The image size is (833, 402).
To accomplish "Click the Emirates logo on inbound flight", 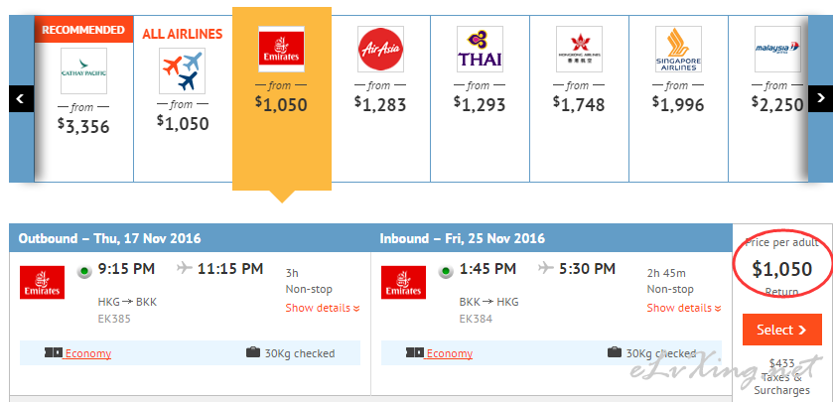I will coord(403,283).
